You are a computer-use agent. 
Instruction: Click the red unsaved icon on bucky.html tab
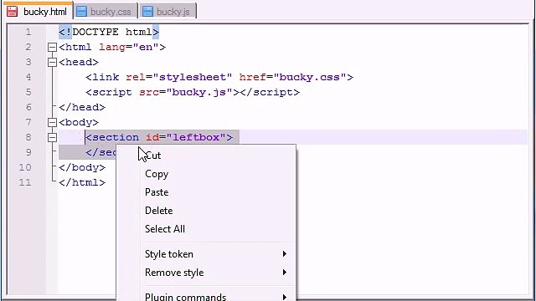pyautogui.click(x=13, y=11)
